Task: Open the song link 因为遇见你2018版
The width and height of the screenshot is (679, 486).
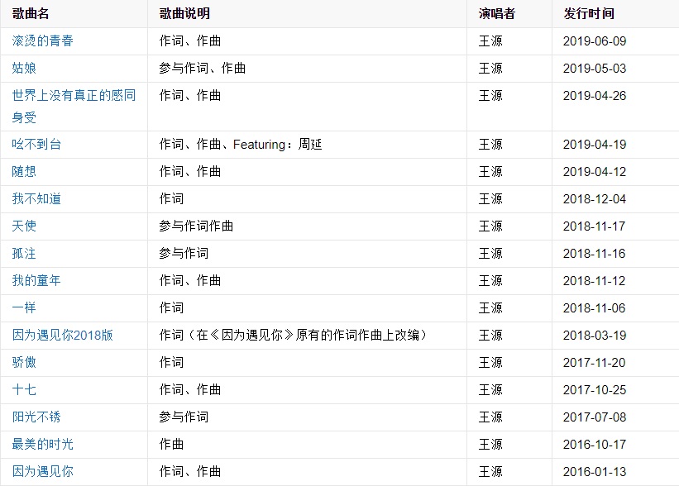Action: click(62, 335)
